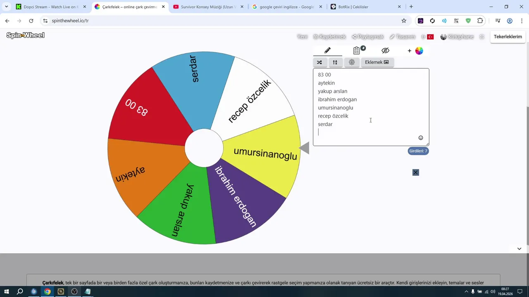Switch to Survivor Konsey Müziği tab

(209, 7)
